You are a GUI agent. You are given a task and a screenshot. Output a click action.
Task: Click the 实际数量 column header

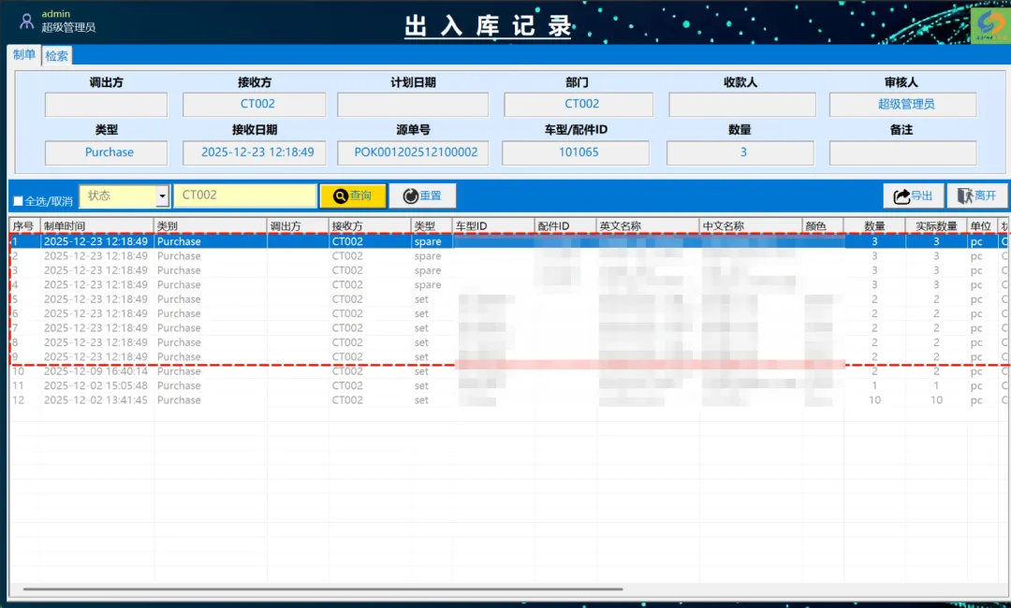(x=936, y=226)
